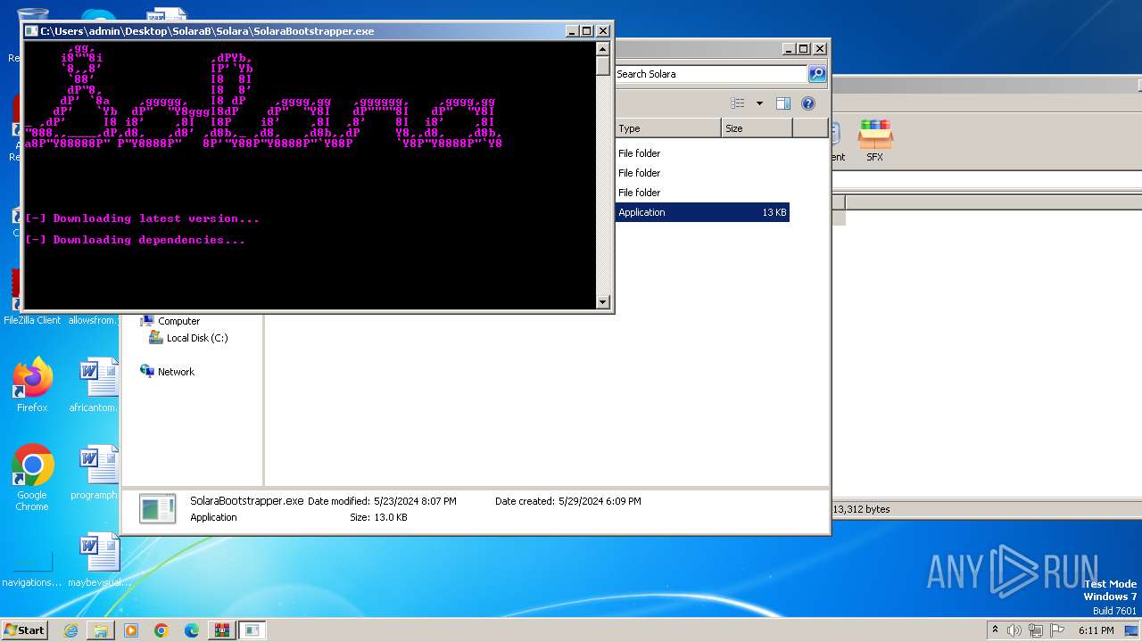Launch Chrome from the taskbar
The height and width of the screenshot is (642, 1142).
[161, 630]
